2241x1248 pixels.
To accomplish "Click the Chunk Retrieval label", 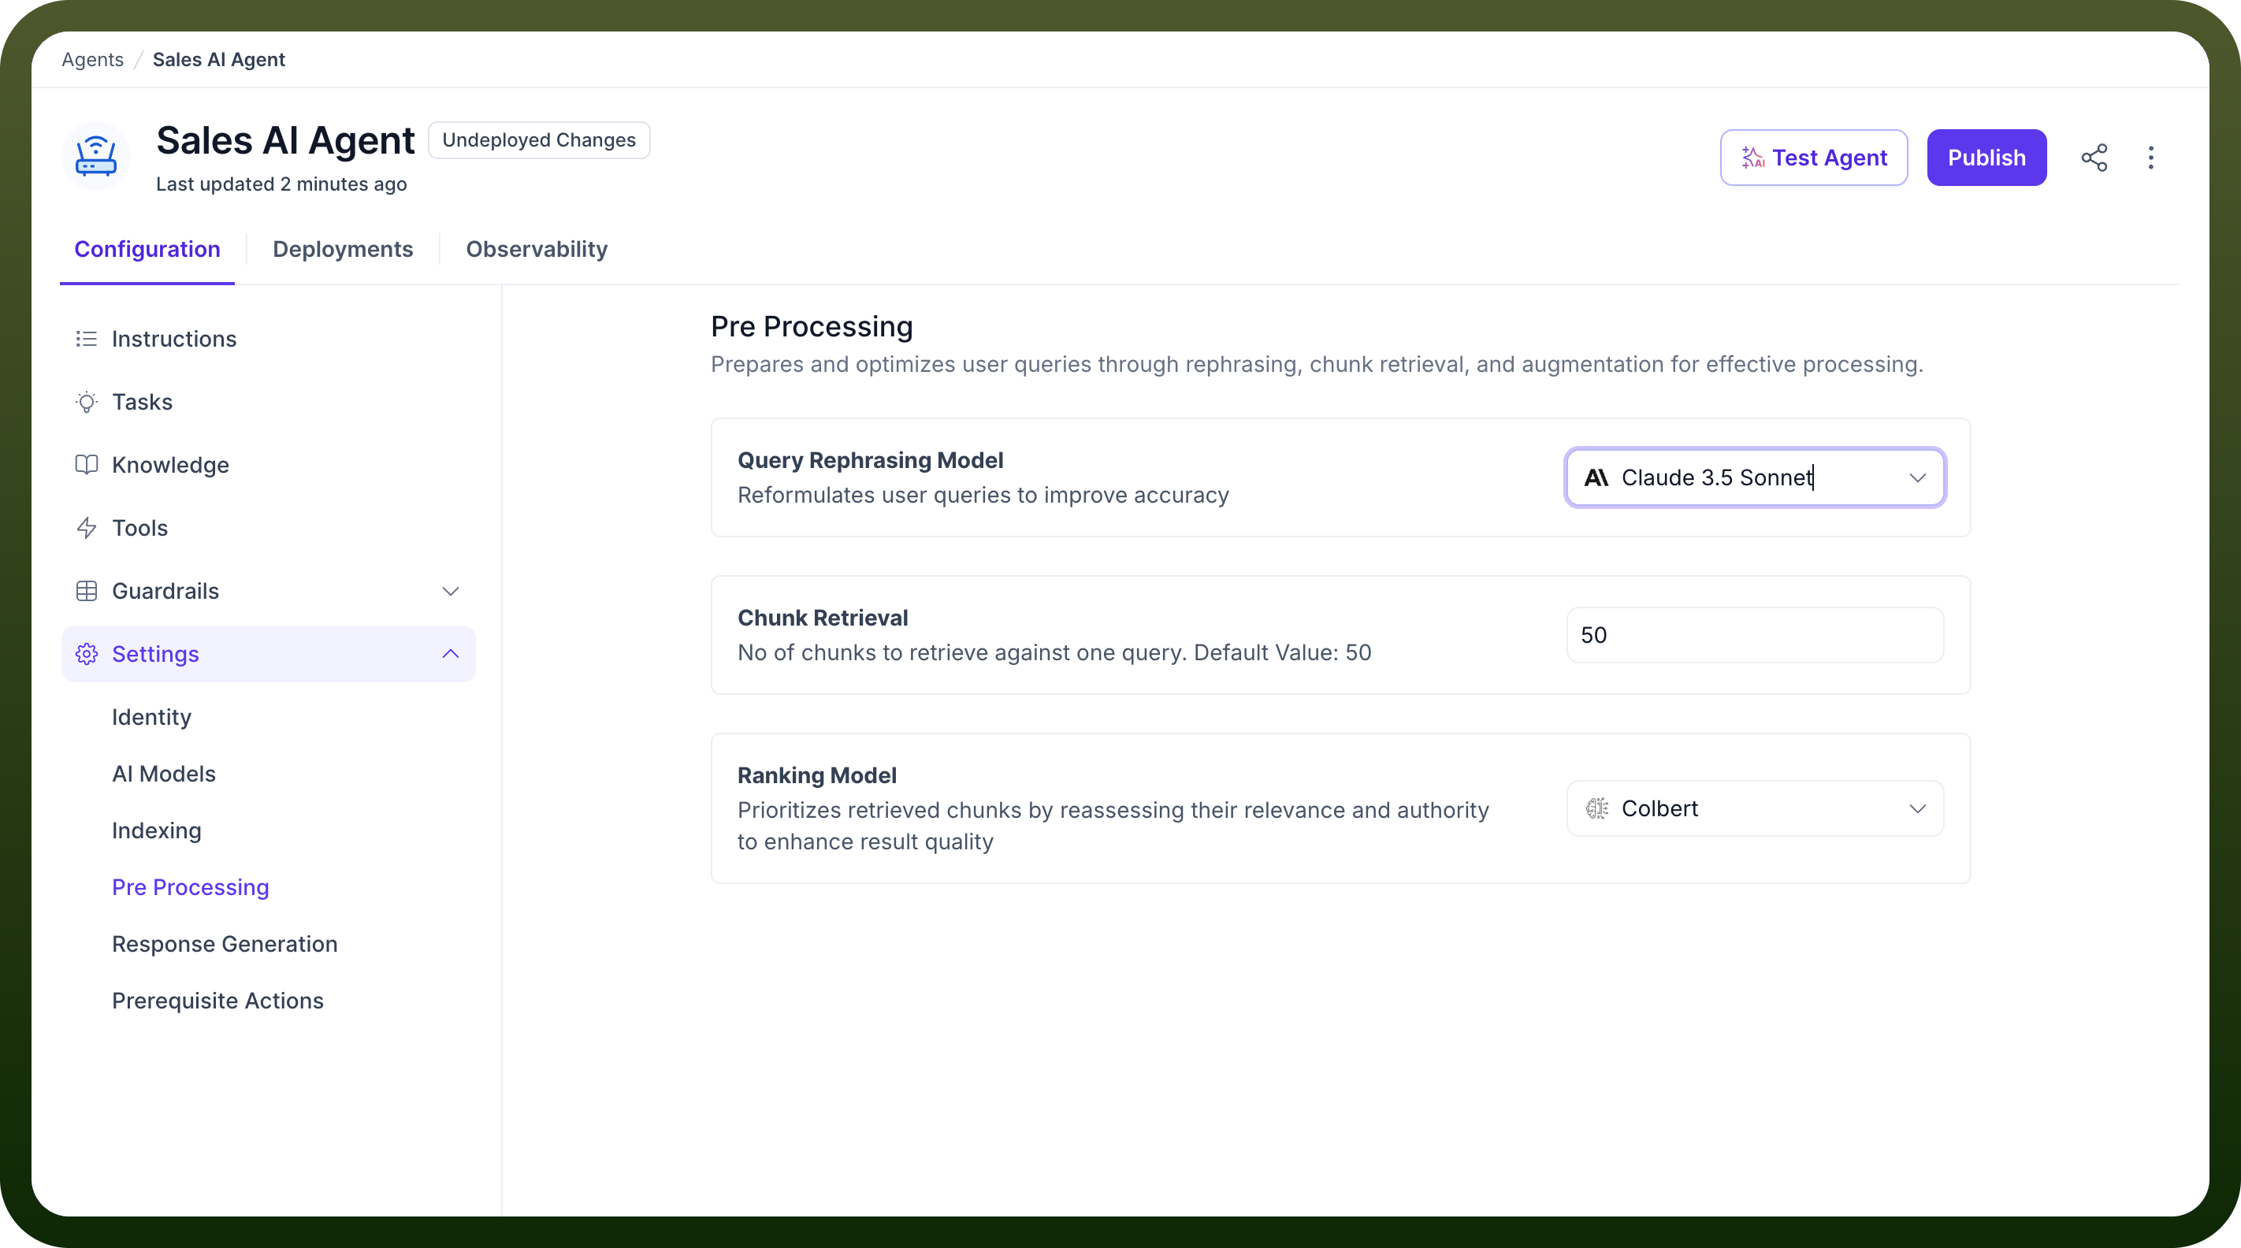I will click(x=822, y=618).
